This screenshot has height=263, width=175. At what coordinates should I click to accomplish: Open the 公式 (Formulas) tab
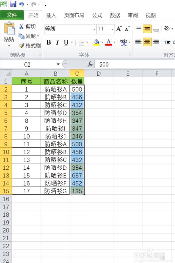click(97, 15)
